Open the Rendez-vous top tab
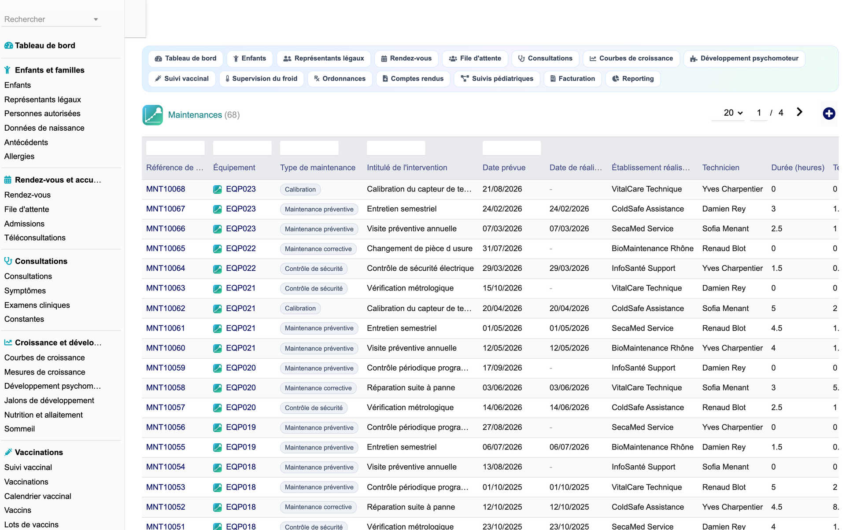This screenshot has width=857, height=530. click(x=406, y=59)
